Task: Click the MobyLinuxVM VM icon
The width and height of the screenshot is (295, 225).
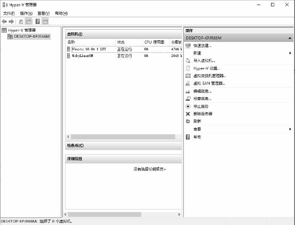Action: click(69, 56)
